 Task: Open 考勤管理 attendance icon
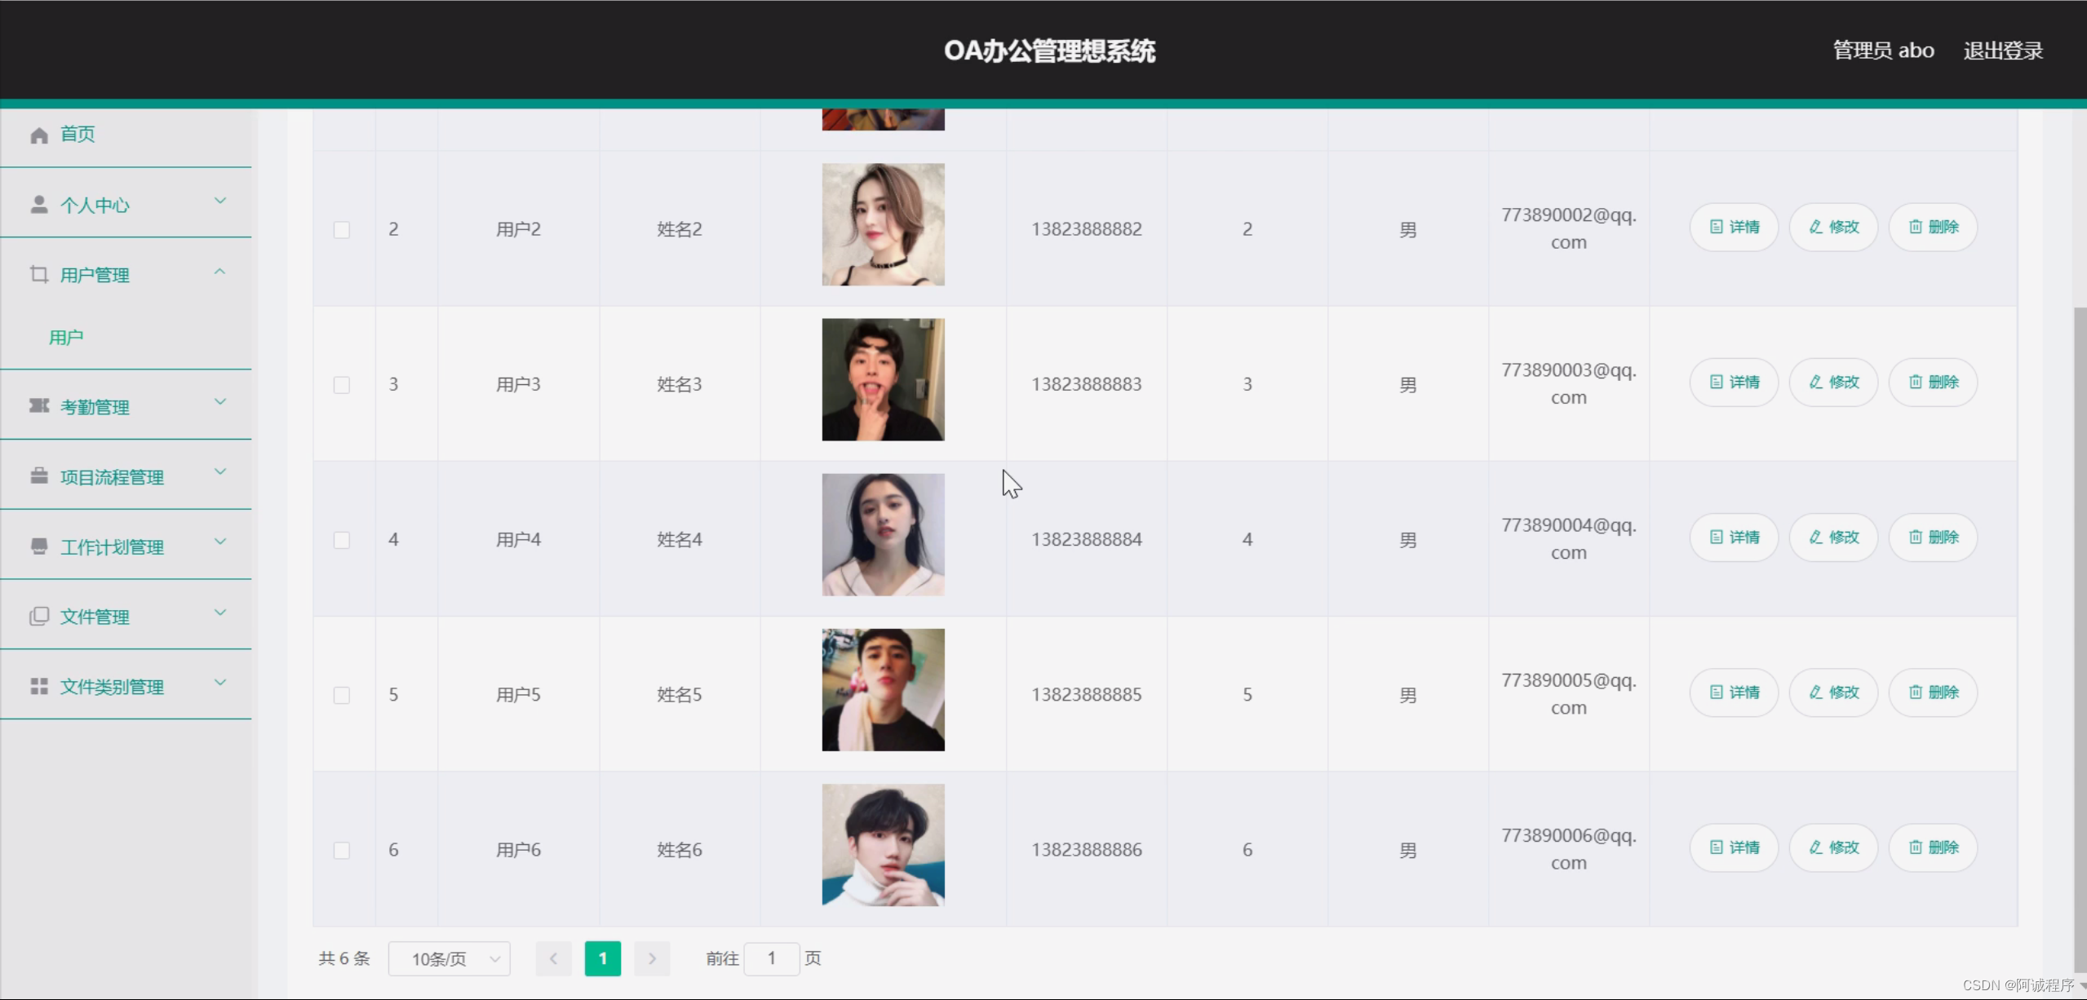coord(38,405)
